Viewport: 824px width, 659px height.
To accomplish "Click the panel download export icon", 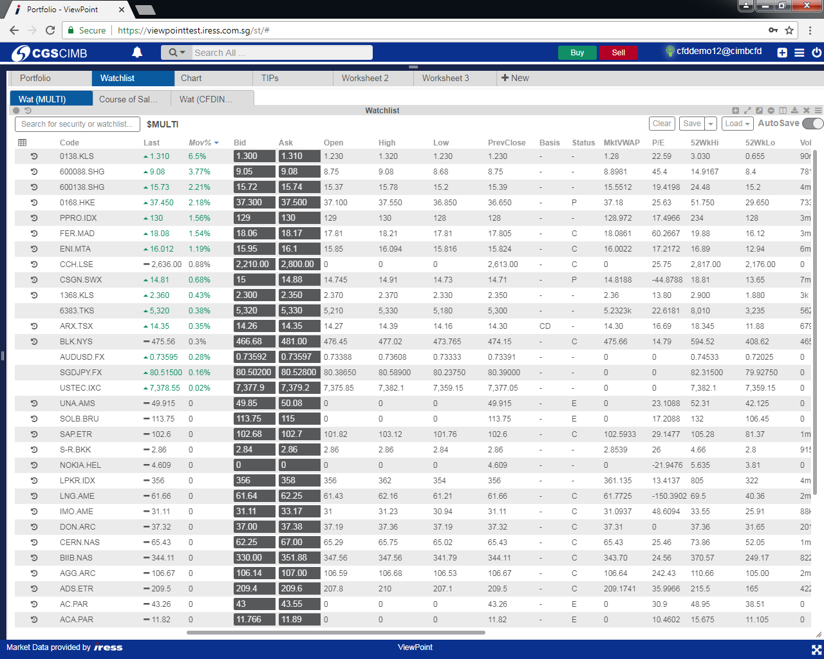I will 794,111.
